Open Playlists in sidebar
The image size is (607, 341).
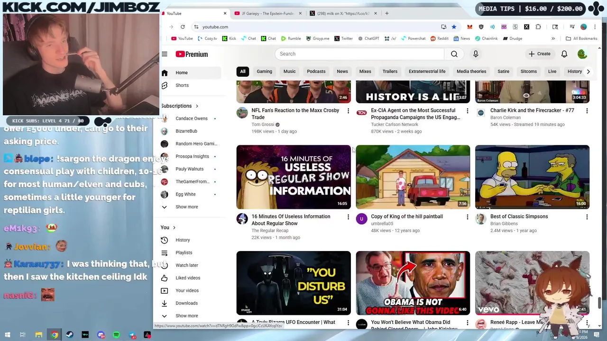pyautogui.click(x=191, y=253)
